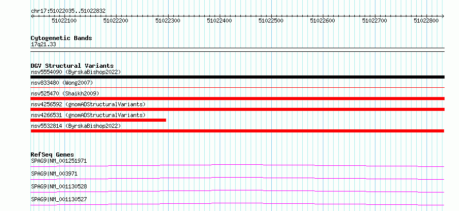This screenshot has width=459, height=211.
Task: Select the SPAG9|NM_001130527 magenta gene track line
Action: pyautogui.click(x=237, y=204)
